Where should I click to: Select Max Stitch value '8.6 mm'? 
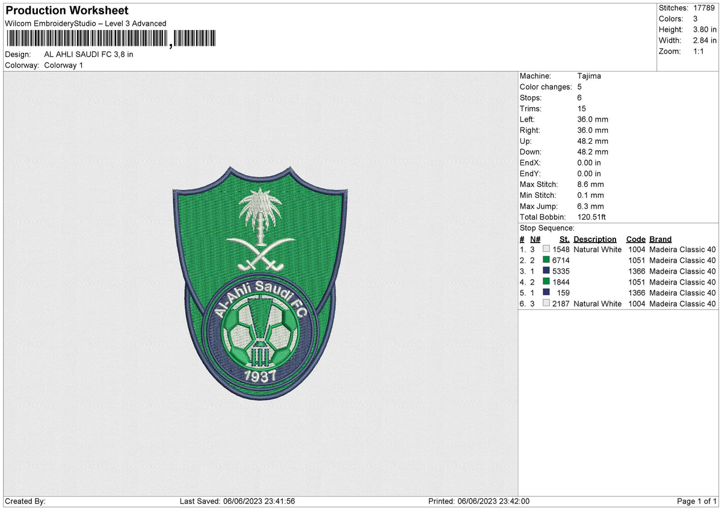coord(590,184)
